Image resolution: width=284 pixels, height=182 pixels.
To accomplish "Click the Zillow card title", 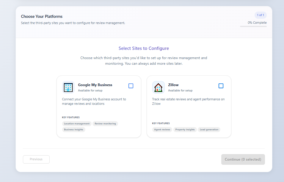I will pos(173,85).
